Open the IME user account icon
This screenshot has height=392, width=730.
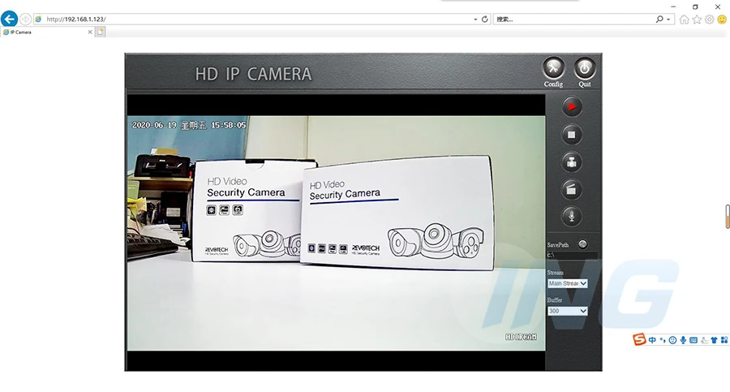(704, 340)
